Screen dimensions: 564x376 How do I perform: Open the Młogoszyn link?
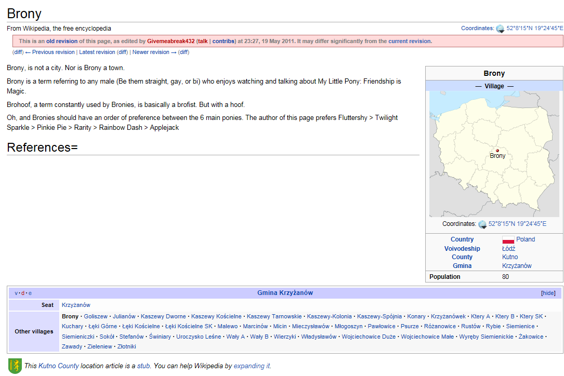pyautogui.click(x=349, y=326)
